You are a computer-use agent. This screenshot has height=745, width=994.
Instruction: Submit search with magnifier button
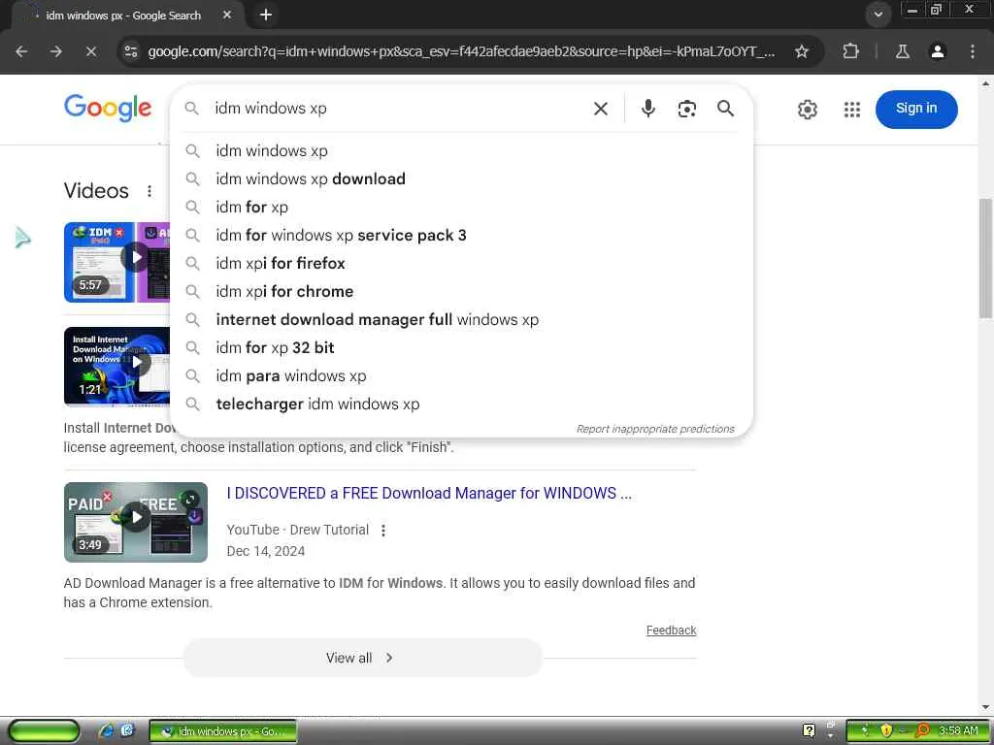(725, 109)
